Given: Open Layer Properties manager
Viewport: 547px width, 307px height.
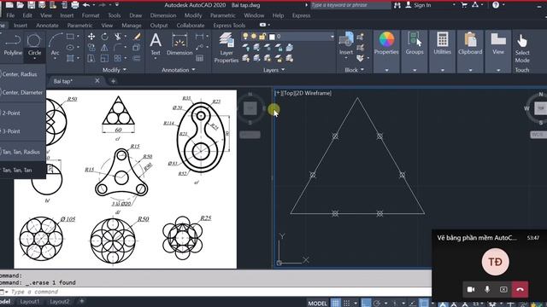Looking at the screenshot, I should tap(226, 48).
